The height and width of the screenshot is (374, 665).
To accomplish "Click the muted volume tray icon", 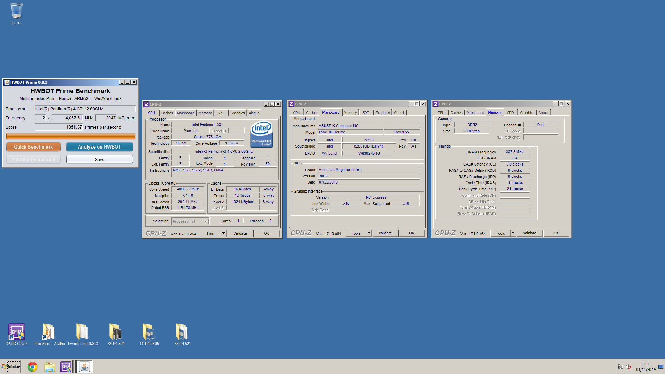I will 629,367.
